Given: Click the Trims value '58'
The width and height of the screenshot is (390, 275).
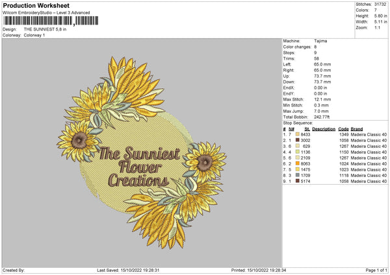Looking at the screenshot, I should (317, 58).
